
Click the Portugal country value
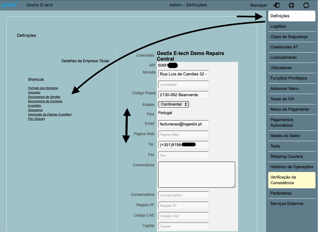click(x=165, y=113)
